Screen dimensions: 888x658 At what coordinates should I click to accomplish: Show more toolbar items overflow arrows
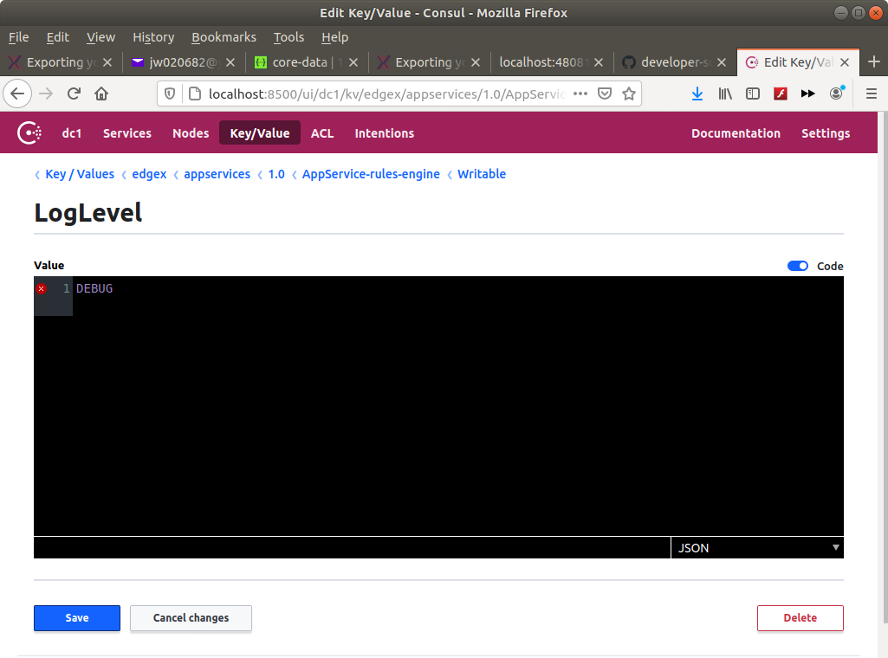[x=808, y=94]
